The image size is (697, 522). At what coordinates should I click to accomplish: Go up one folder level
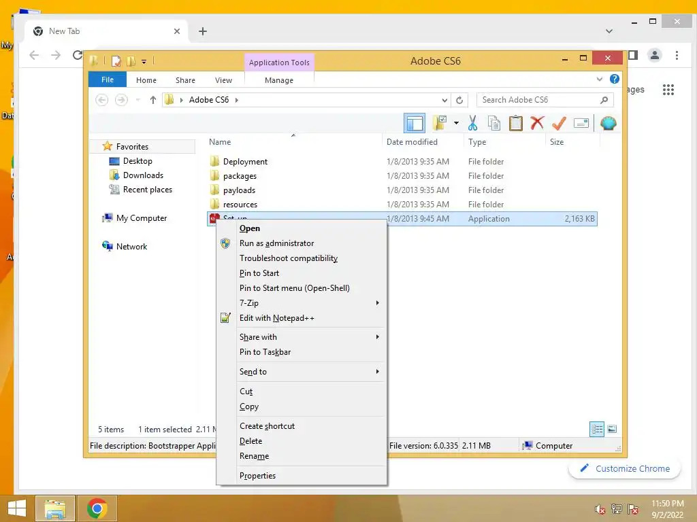pos(153,100)
